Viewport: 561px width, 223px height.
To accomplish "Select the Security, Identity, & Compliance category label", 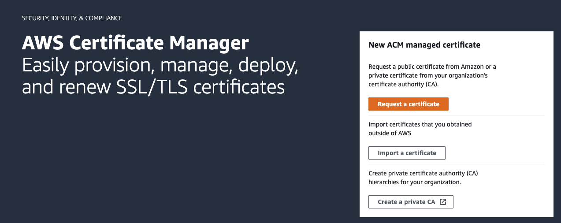I will 72,19.
